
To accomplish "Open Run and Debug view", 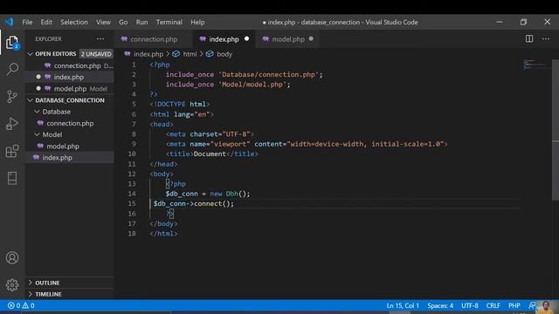I will tap(12, 124).
